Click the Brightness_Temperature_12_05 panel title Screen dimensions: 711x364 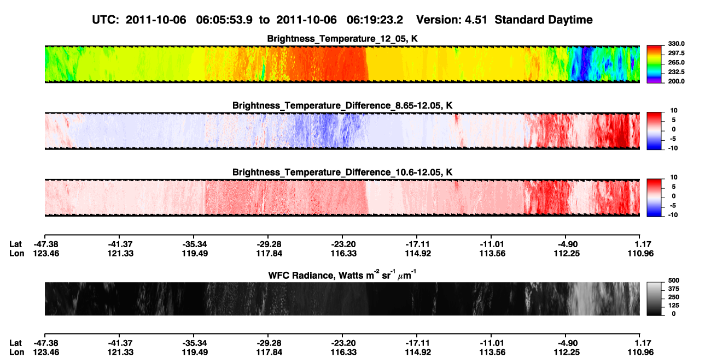[342, 39]
